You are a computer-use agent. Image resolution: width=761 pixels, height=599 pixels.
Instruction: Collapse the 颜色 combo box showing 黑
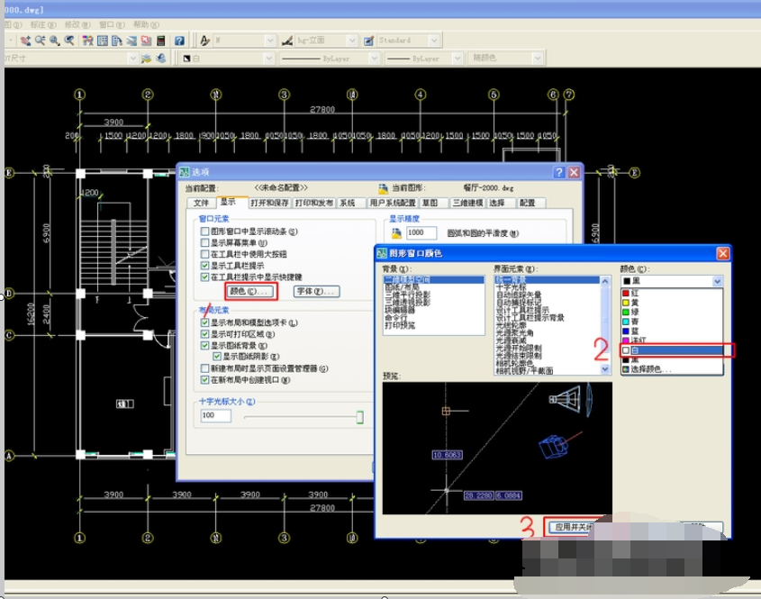(717, 281)
